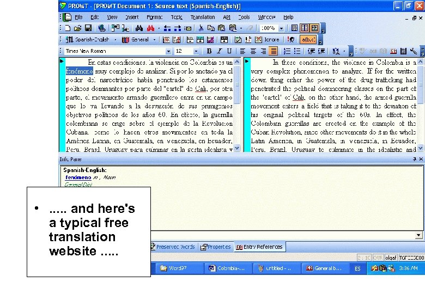Toggle the split view with lower pane

tap(315, 28)
